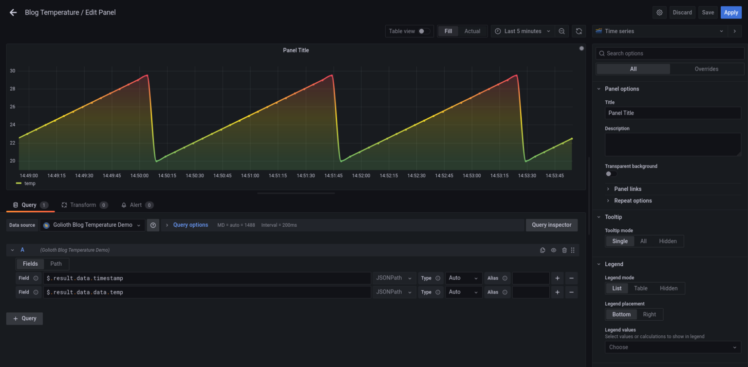Open Query options settings

pyautogui.click(x=190, y=225)
